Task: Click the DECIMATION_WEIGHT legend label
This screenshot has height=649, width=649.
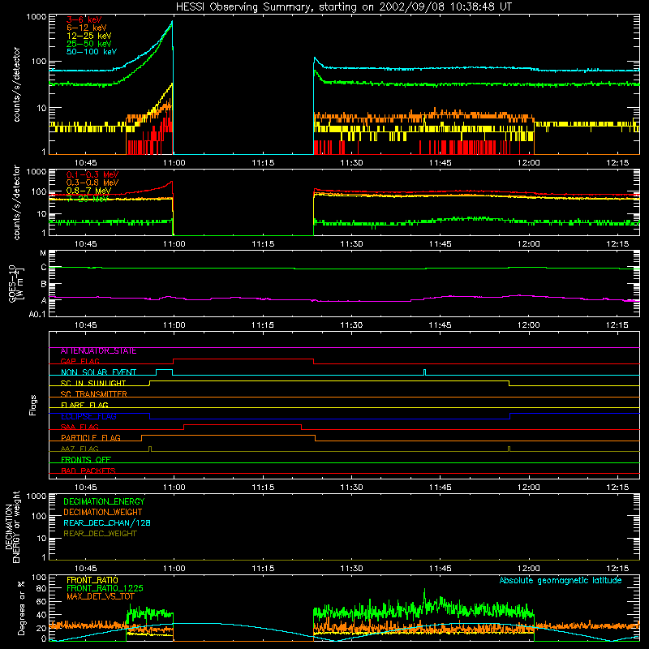Action: (103, 512)
